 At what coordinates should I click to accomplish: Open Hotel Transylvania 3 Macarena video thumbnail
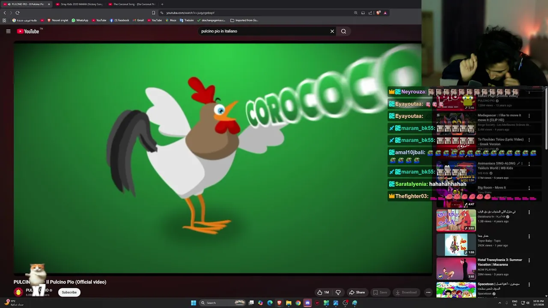[x=456, y=269]
